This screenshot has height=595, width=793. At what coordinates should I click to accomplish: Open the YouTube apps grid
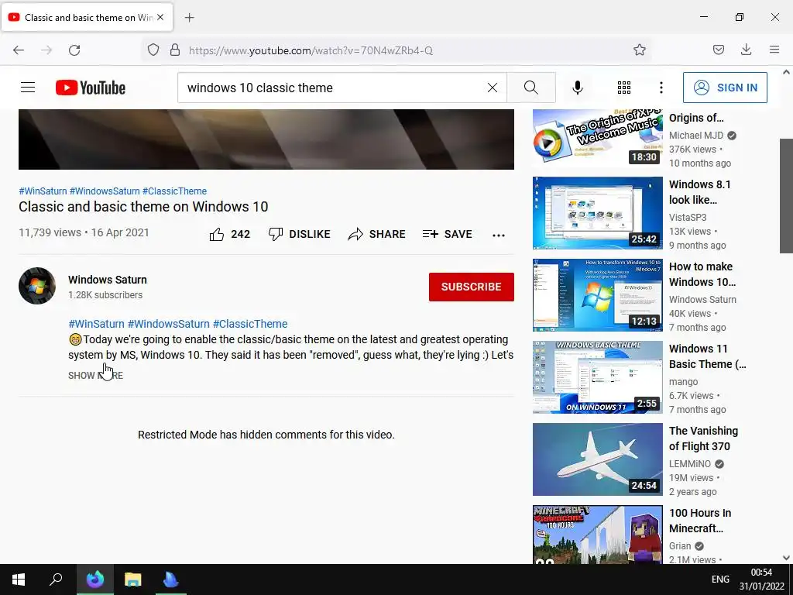click(x=624, y=88)
